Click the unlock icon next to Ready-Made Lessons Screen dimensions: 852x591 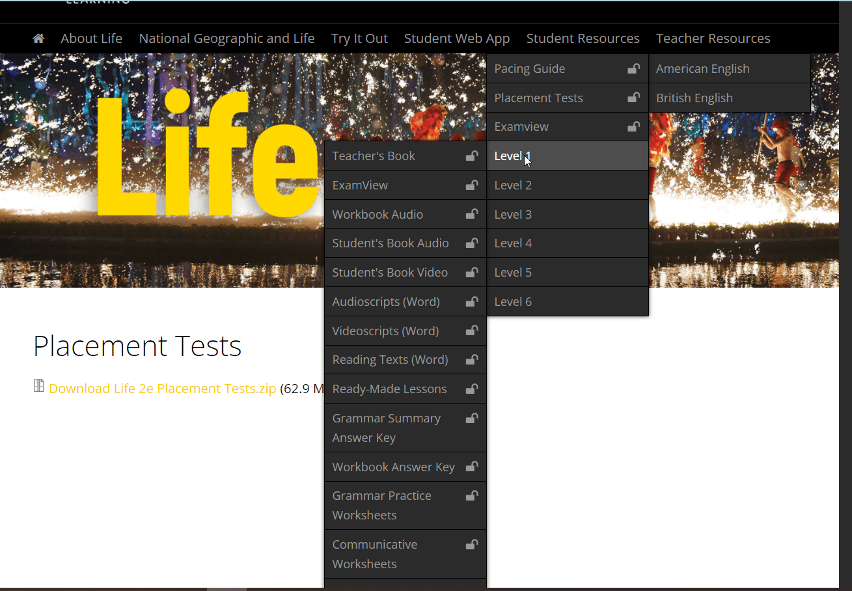471,389
